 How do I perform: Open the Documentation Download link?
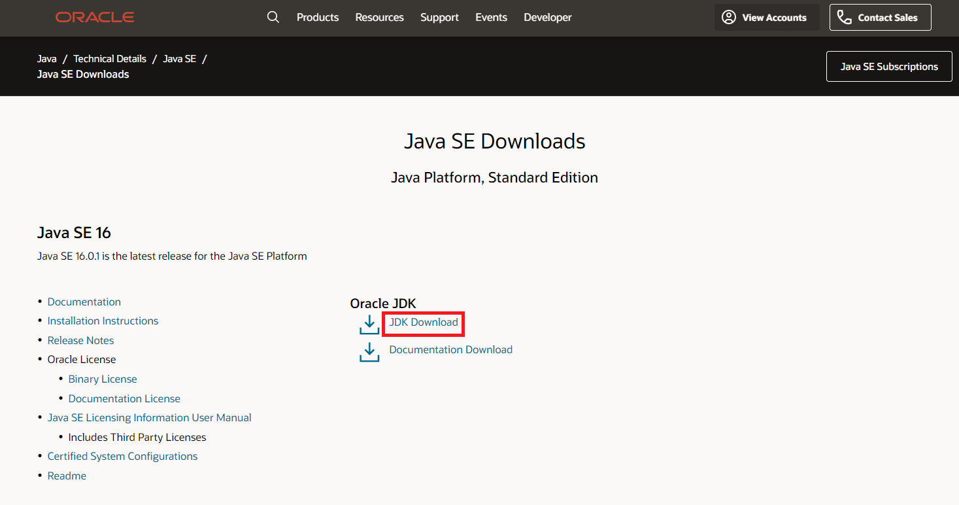point(451,350)
